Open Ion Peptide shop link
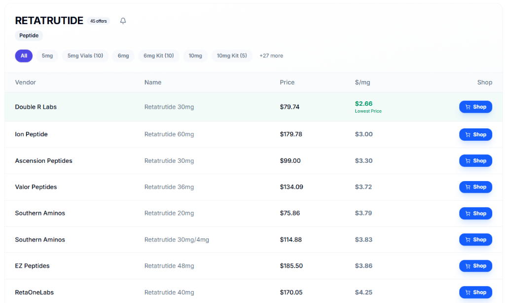This screenshot has width=505, height=303. [x=475, y=134]
